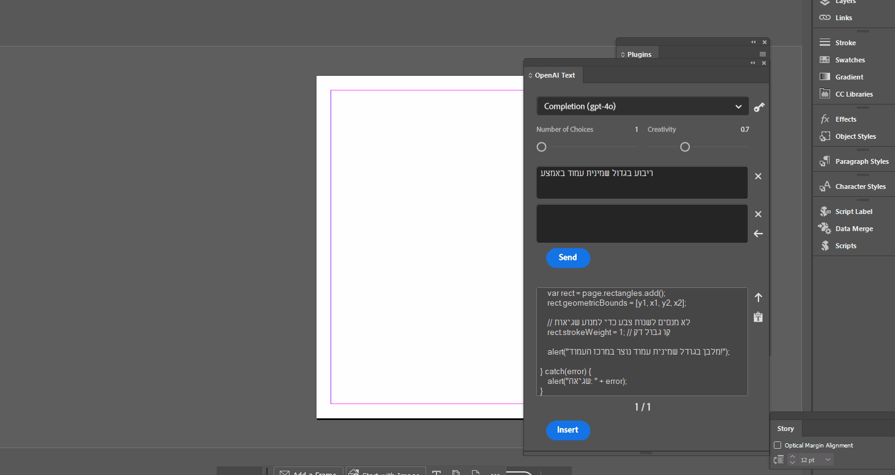This screenshot has width=895, height=475.
Task: Open the Paragraph Styles panel
Action: point(862,161)
